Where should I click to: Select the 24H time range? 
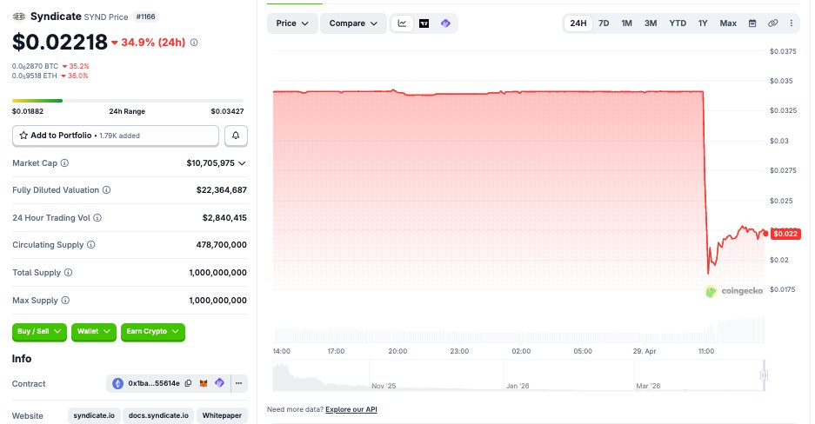(x=578, y=23)
